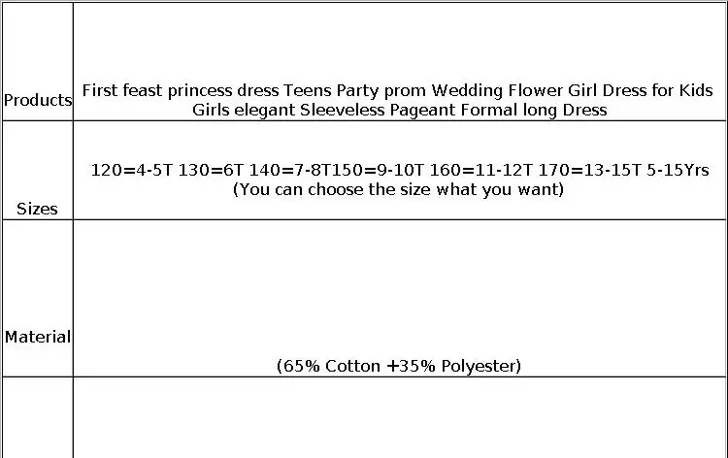Viewport: 728px width, 458px height.
Task: Click the empty cell below Material row
Action: click(x=400, y=417)
